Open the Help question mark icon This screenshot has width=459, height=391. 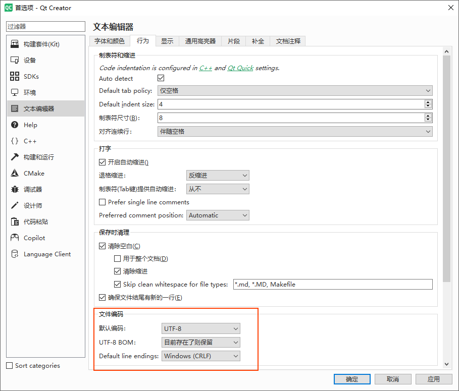(15, 125)
